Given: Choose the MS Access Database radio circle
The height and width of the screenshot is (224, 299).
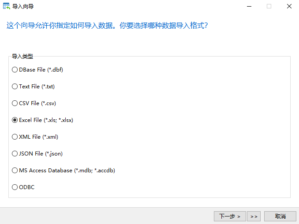Looking at the screenshot, I should pyautogui.click(x=15, y=171).
